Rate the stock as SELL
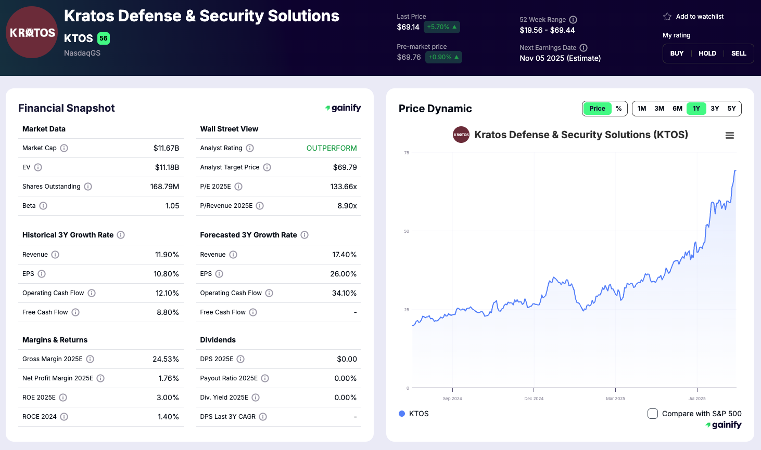 click(739, 54)
